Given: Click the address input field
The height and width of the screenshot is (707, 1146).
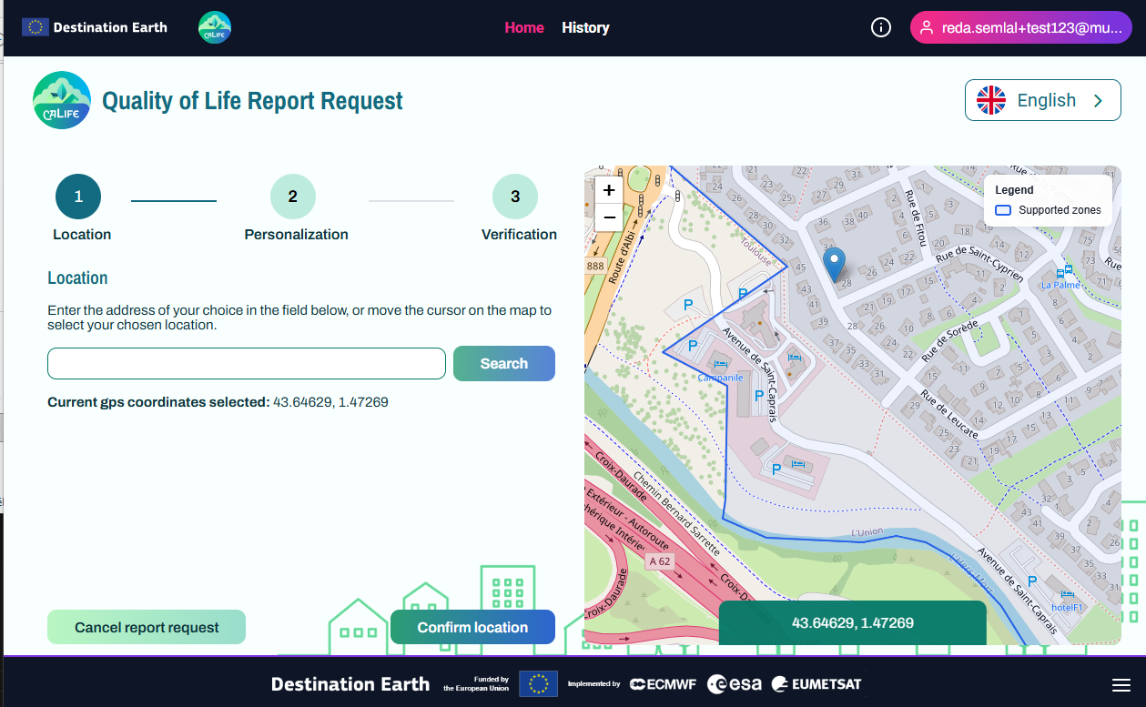Looking at the screenshot, I should (x=246, y=363).
